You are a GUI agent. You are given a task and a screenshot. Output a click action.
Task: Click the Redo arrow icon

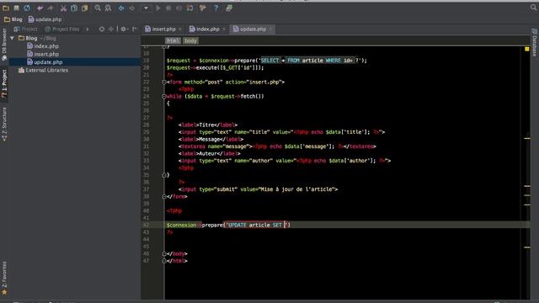click(51, 8)
